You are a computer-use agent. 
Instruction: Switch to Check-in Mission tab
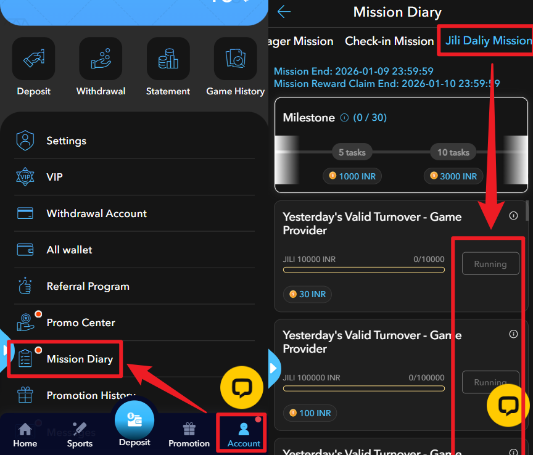click(389, 41)
